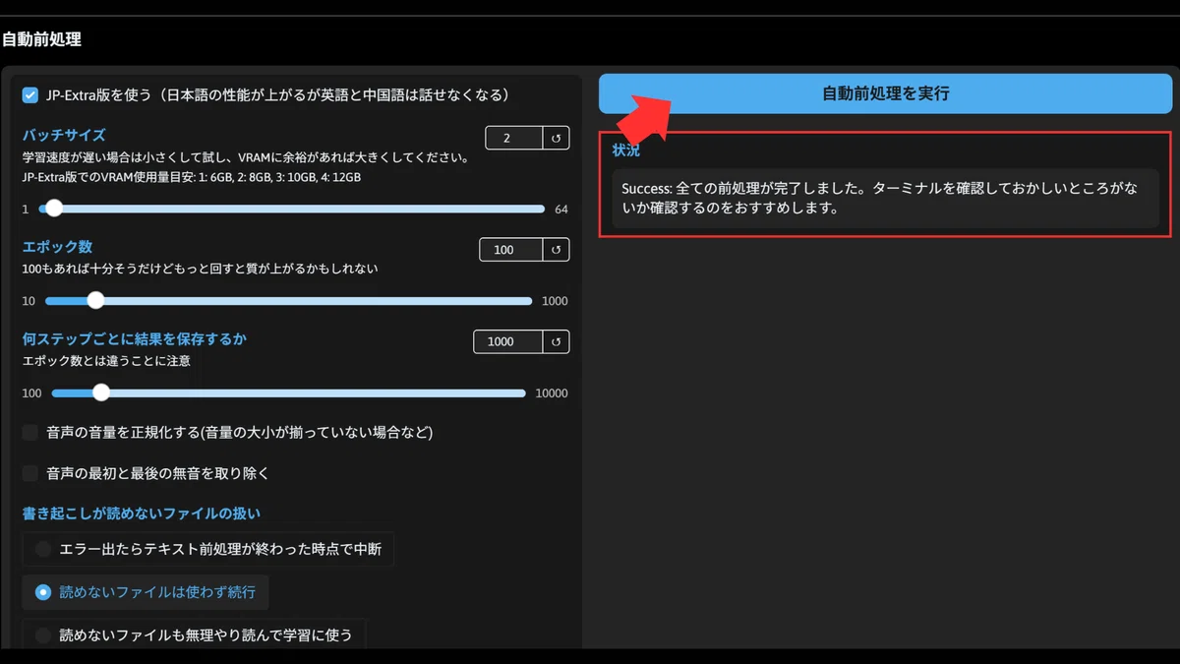
Task: Enable 音声の最初と最後の無音を取り除く checkbox
Action: pos(30,473)
